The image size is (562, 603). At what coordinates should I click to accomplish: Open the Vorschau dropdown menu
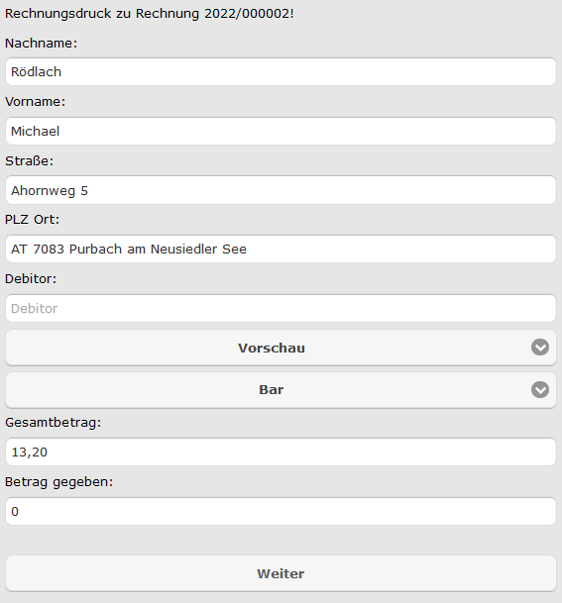click(281, 348)
